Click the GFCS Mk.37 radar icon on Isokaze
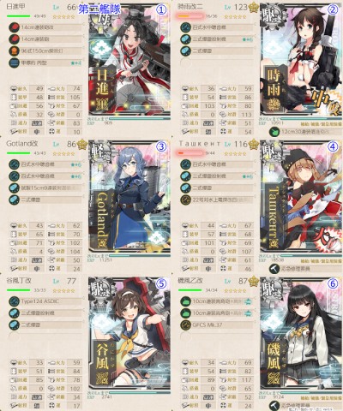This screenshot has width=343, height=411. tap(185, 325)
